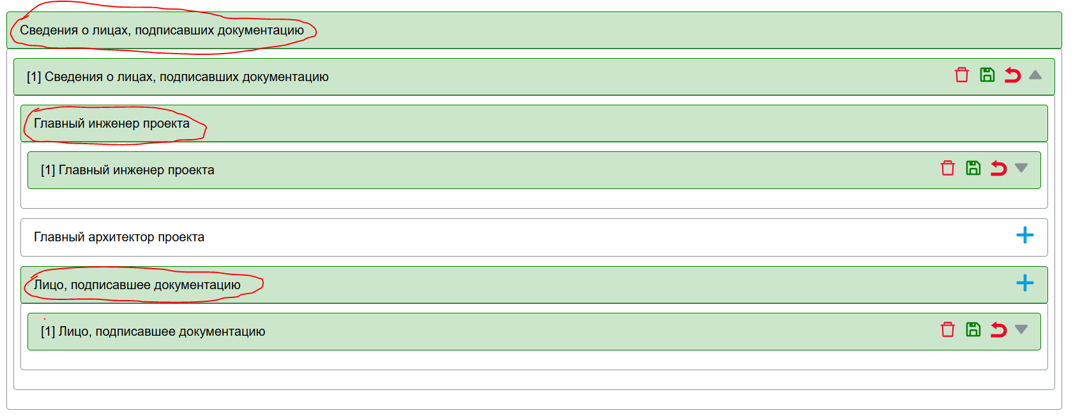
Task: Save the '[1] Главный инженер проекта' entry
Action: coord(973,169)
